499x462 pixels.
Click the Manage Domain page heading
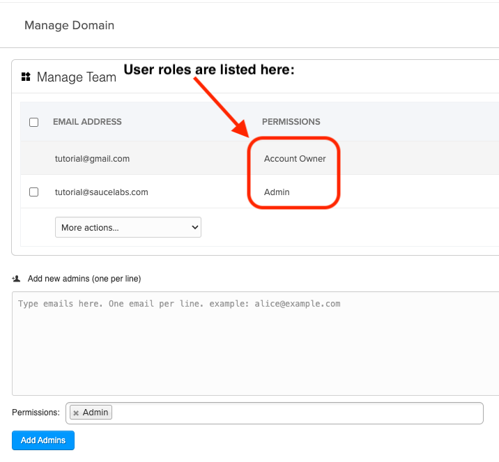point(69,25)
